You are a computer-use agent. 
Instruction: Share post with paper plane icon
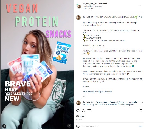[89, 110]
